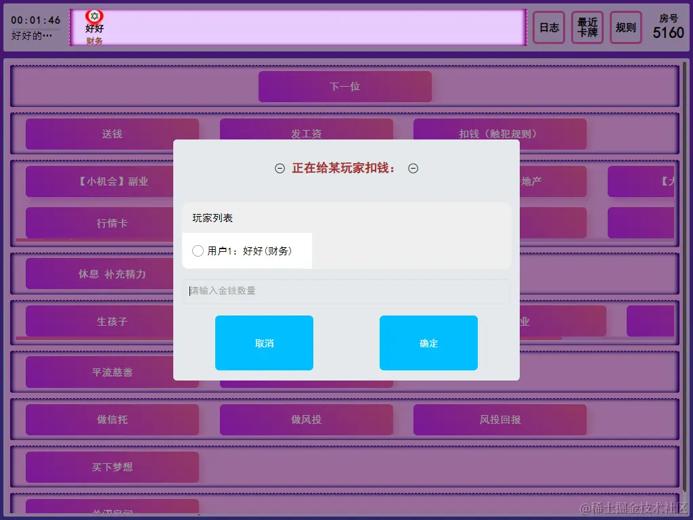Click the 行情卡 market card button

pyautogui.click(x=112, y=222)
